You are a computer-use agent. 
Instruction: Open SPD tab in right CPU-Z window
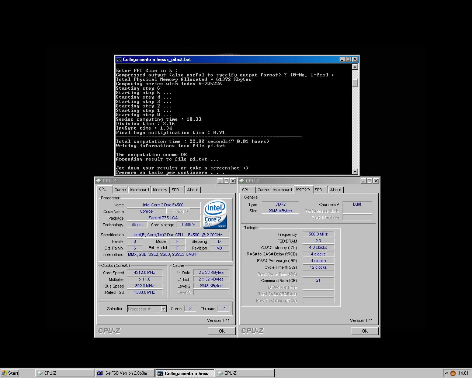click(319, 190)
